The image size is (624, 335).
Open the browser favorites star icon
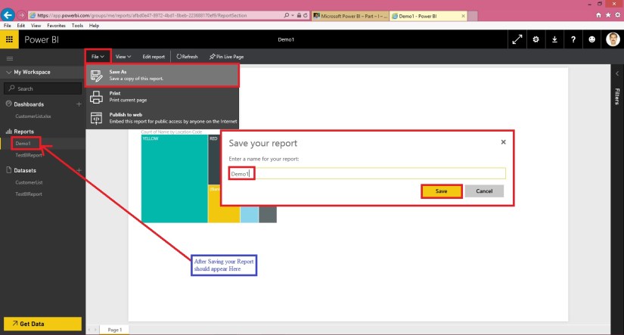pyautogui.click(x=608, y=15)
